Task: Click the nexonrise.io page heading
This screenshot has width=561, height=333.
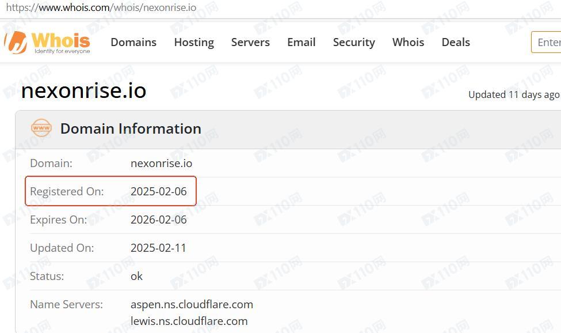Action: (x=83, y=91)
